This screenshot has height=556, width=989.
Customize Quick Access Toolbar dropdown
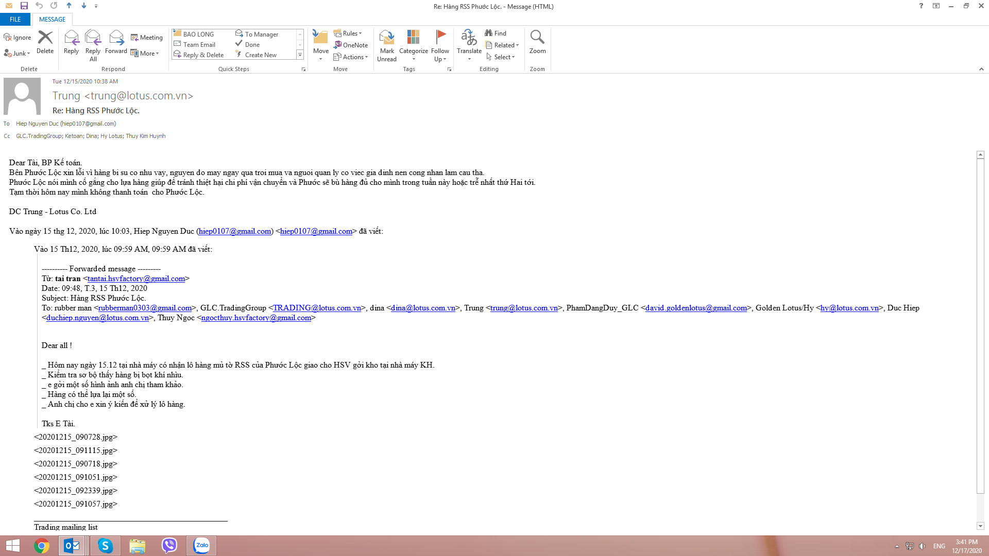[x=96, y=6]
